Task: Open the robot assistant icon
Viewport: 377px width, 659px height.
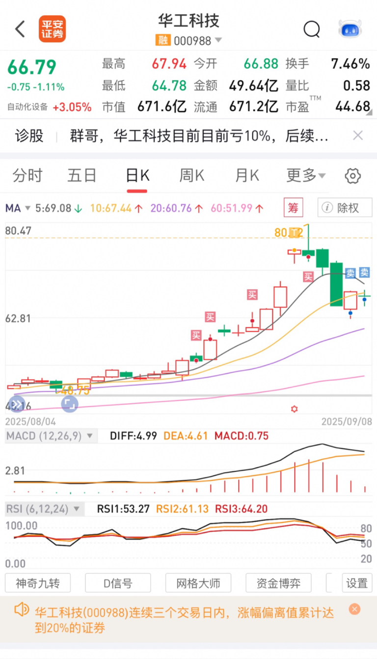Action: (350, 29)
